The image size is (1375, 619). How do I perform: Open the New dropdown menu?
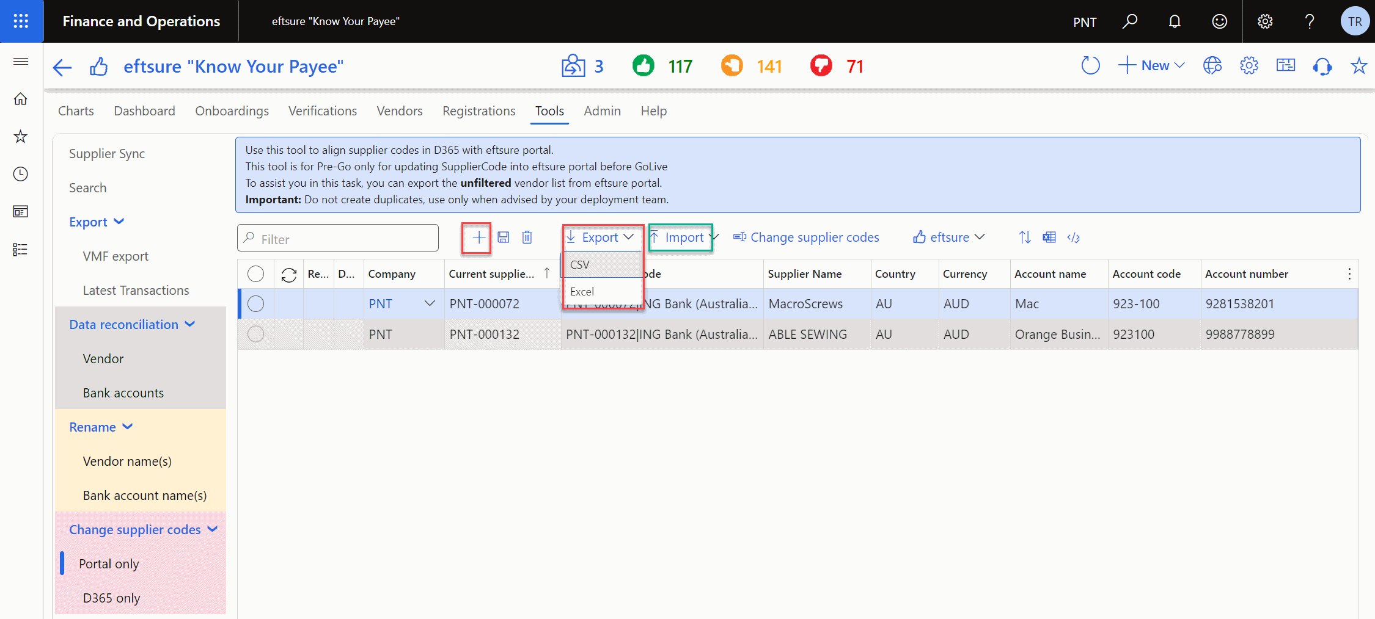pos(1152,65)
